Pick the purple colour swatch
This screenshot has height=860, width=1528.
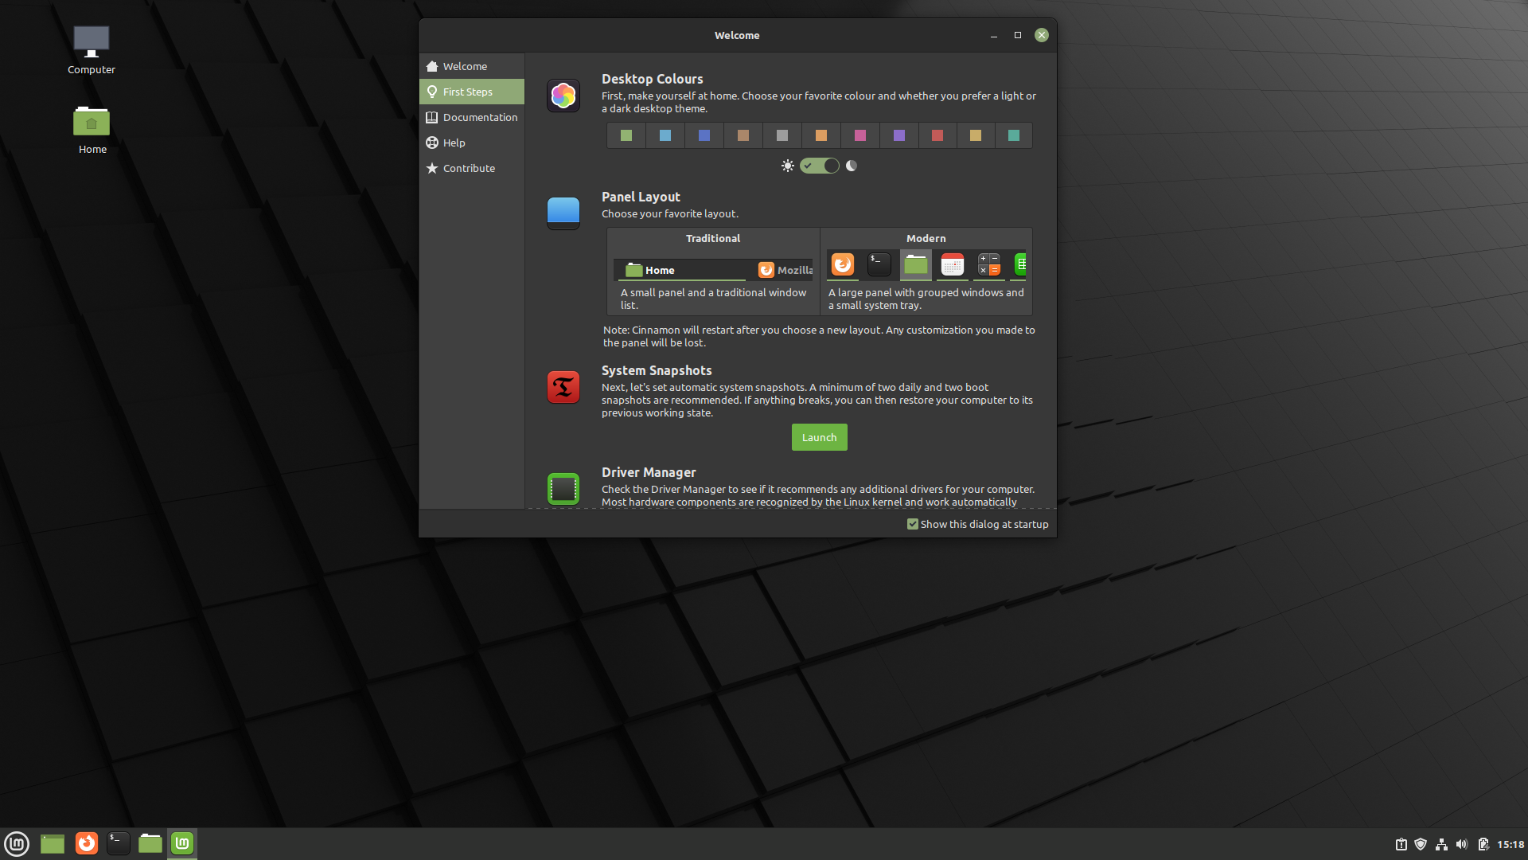point(899,135)
